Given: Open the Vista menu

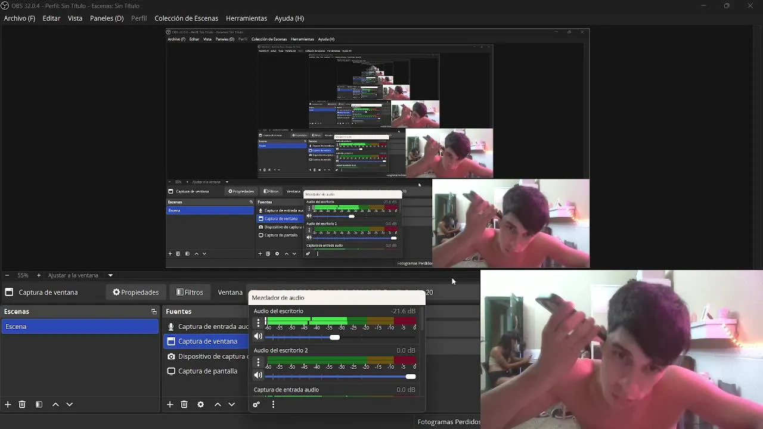Looking at the screenshot, I should pos(75,18).
